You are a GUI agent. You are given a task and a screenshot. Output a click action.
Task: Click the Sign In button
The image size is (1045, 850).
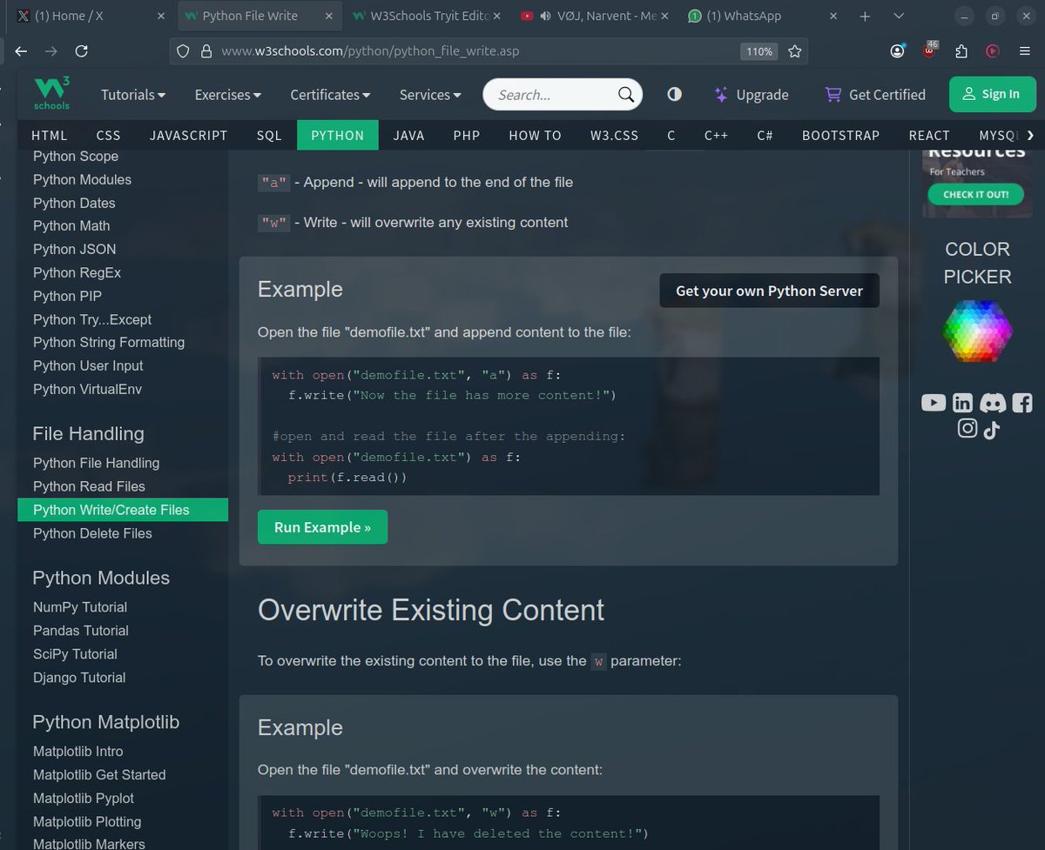[993, 94]
